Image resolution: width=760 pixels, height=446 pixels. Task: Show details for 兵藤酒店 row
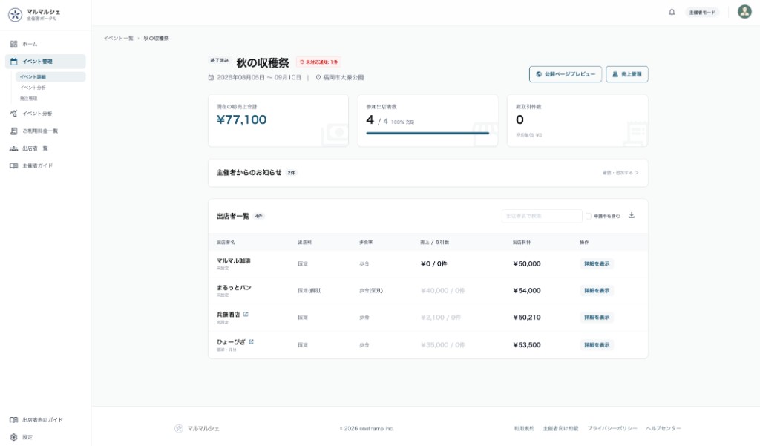click(x=597, y=318)
